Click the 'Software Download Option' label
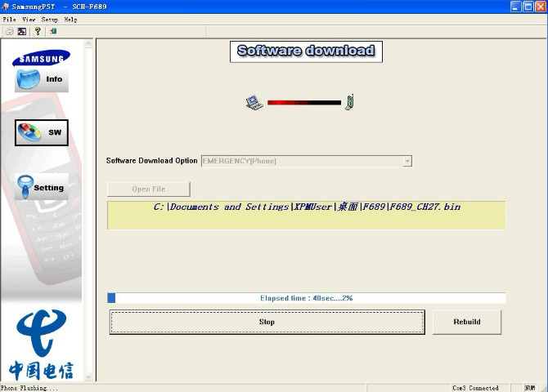The image size is (548, 392). (x=151, y=161)
